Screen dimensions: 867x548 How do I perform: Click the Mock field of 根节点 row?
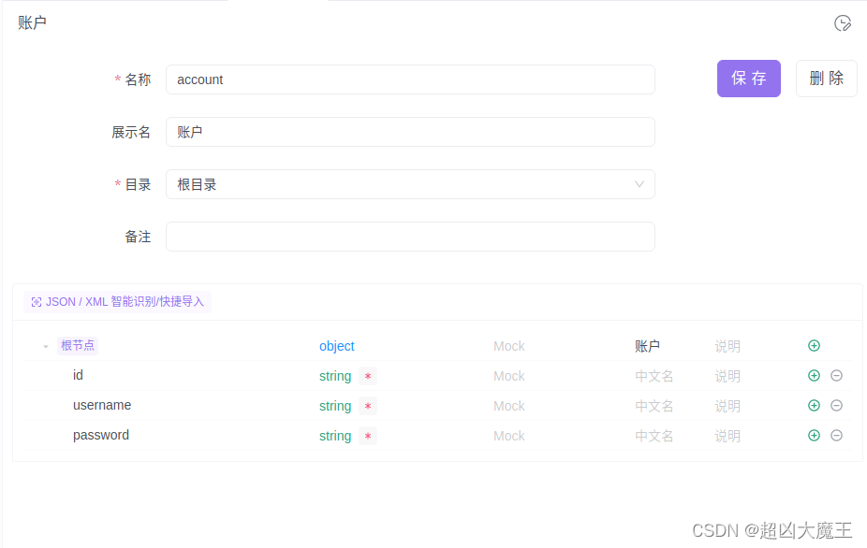click(508, 346)
